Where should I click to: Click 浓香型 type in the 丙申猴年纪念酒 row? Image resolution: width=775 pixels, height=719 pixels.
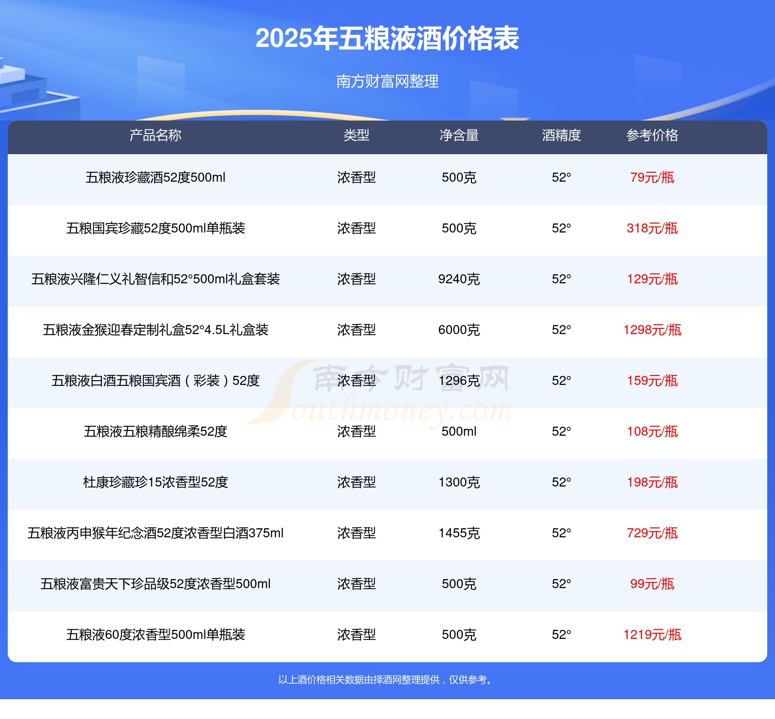pyautogui.click(x=356, y=533)
